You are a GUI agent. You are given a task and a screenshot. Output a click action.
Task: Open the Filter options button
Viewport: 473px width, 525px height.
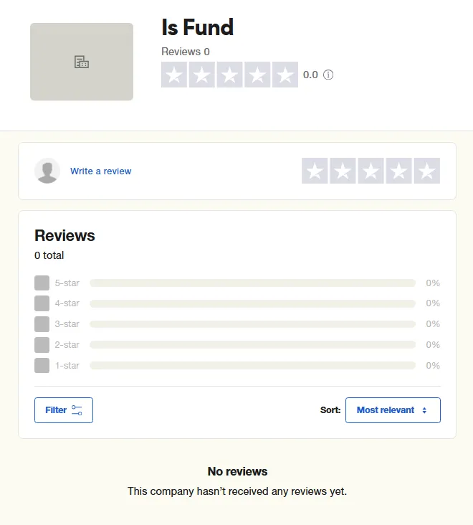pyautogui.click(x=64, y=410)
